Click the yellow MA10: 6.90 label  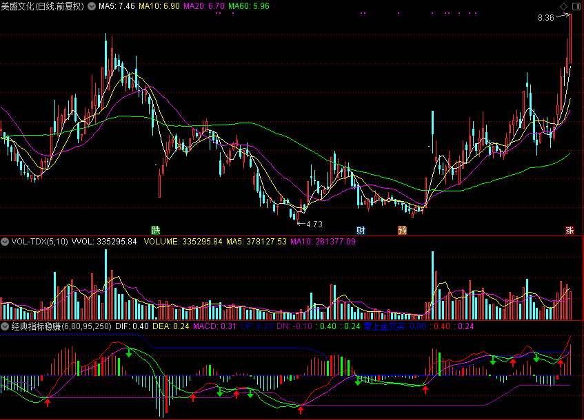tap(159, 6)
